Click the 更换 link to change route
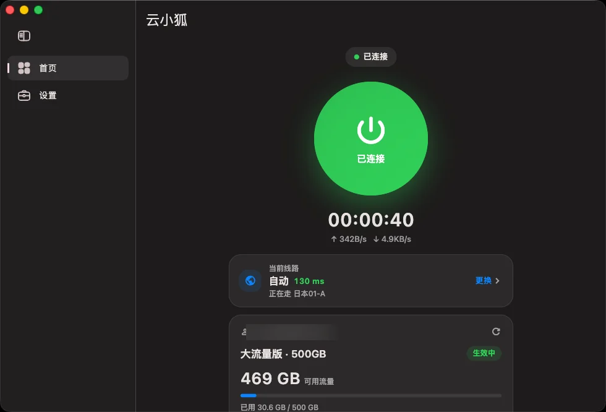 [x=483, y=281]
